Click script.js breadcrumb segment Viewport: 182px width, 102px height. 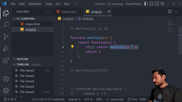click(68, 19)
